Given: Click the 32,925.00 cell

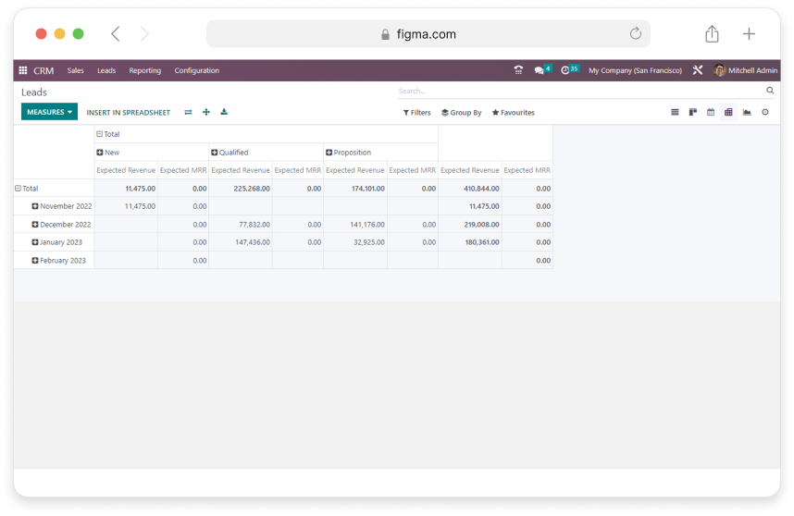Looking at the screenshot, I should tap(355, 242).
